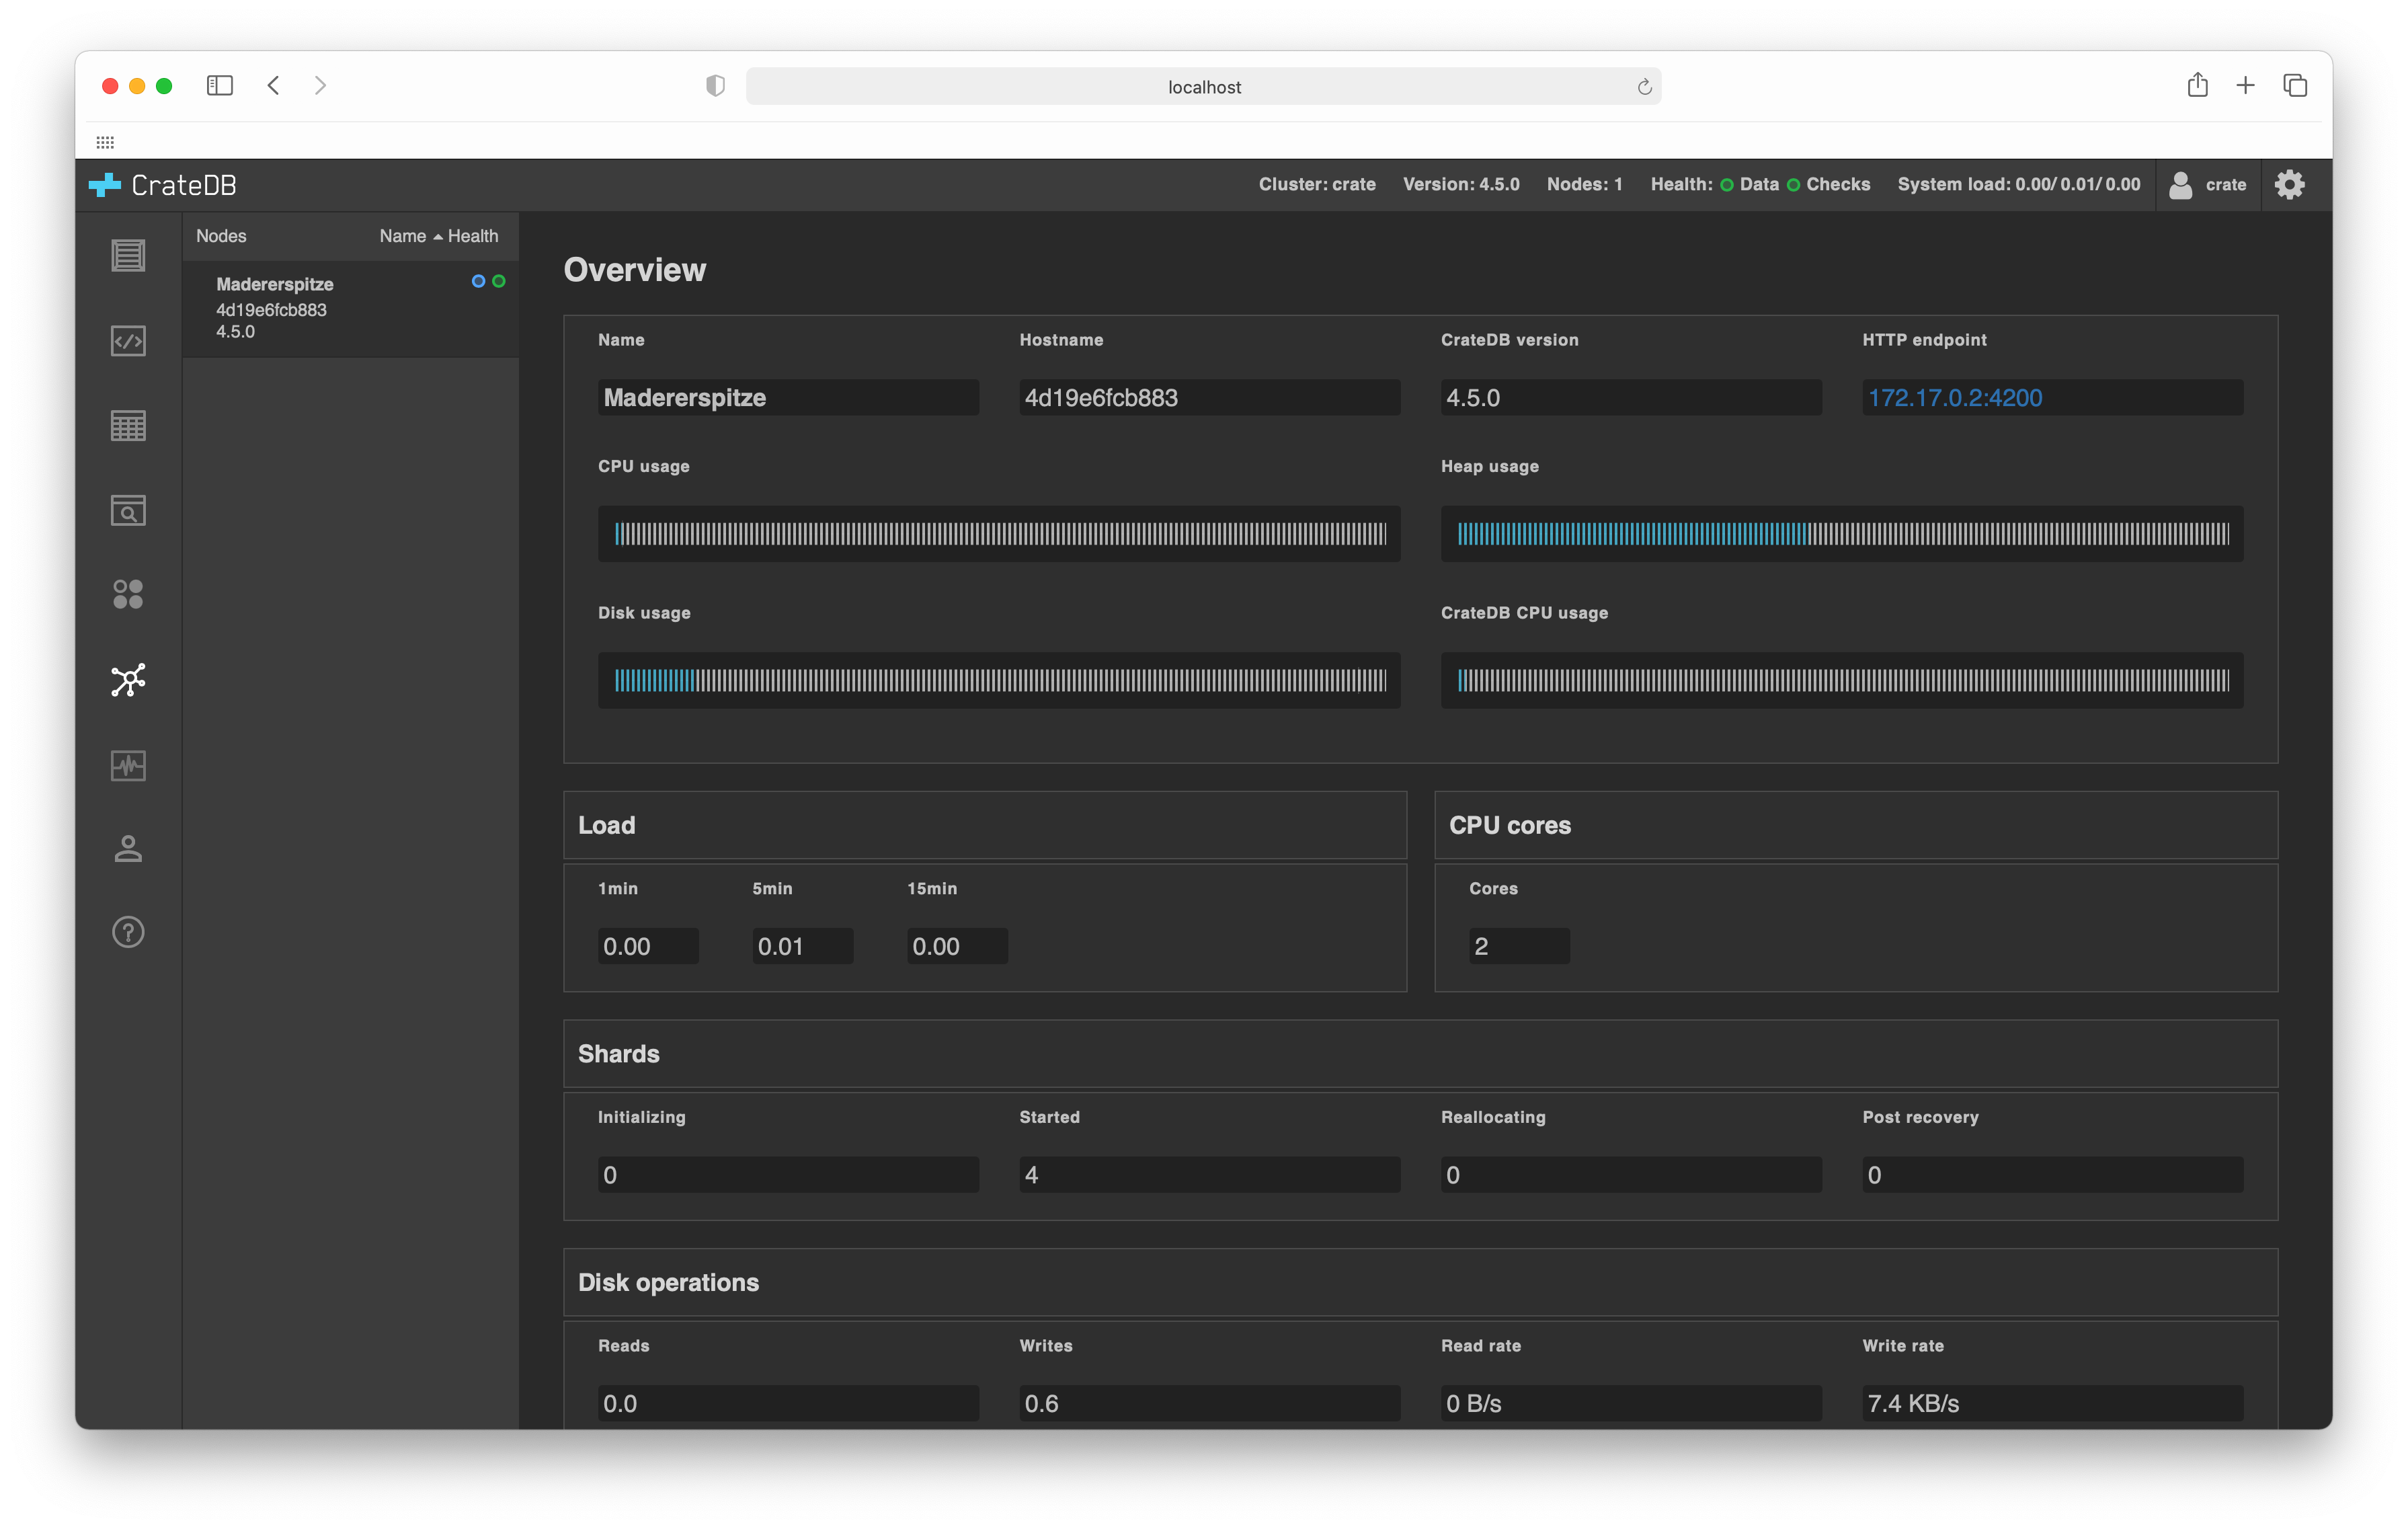The width and height of the screenshot is (2408, 1529).
Task: Click the CrateDB logo
Action: coord(163,185)
